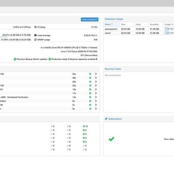Click the Size value in backupstore1 row
The image size is (174, 174).
point(126,29)
